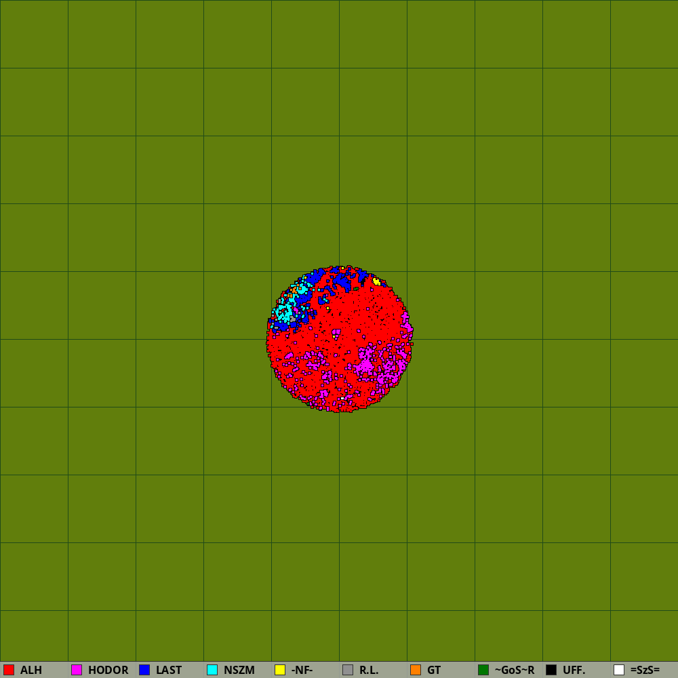Click the orange GT legend swatch
Screen dimensions: 678x678
point(416,670)
